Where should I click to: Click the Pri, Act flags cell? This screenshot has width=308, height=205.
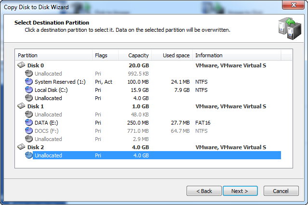click(x=104, y=82)
